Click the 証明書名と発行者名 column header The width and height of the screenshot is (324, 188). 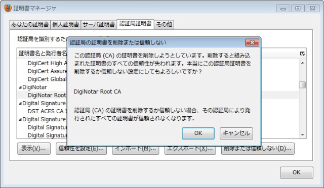(x=43, y=53)
